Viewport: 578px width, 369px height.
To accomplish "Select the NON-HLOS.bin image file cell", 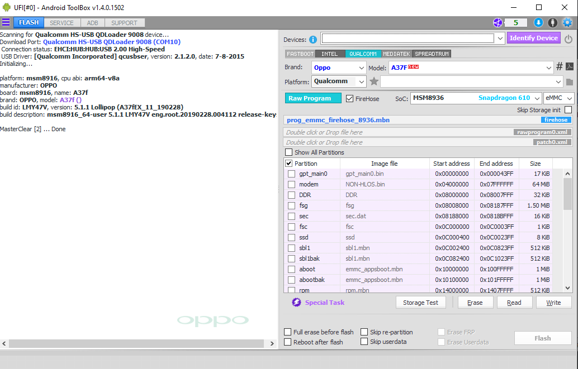I will (x=384, y=184).
